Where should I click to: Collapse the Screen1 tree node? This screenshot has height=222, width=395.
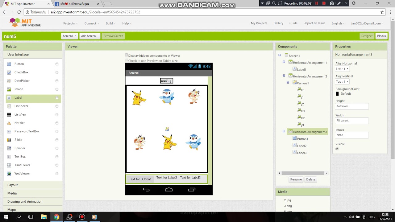(x=280, y=55)
